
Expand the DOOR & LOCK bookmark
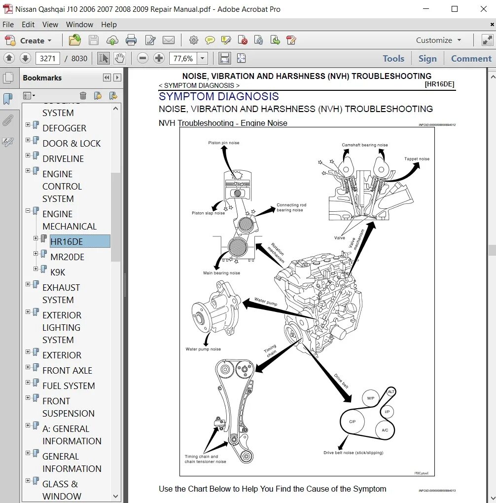coord(28,140)
